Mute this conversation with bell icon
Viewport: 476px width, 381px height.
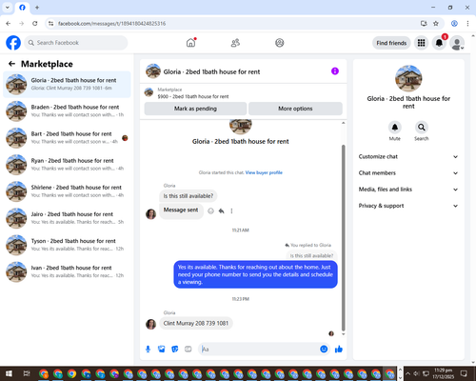point(394,128)
